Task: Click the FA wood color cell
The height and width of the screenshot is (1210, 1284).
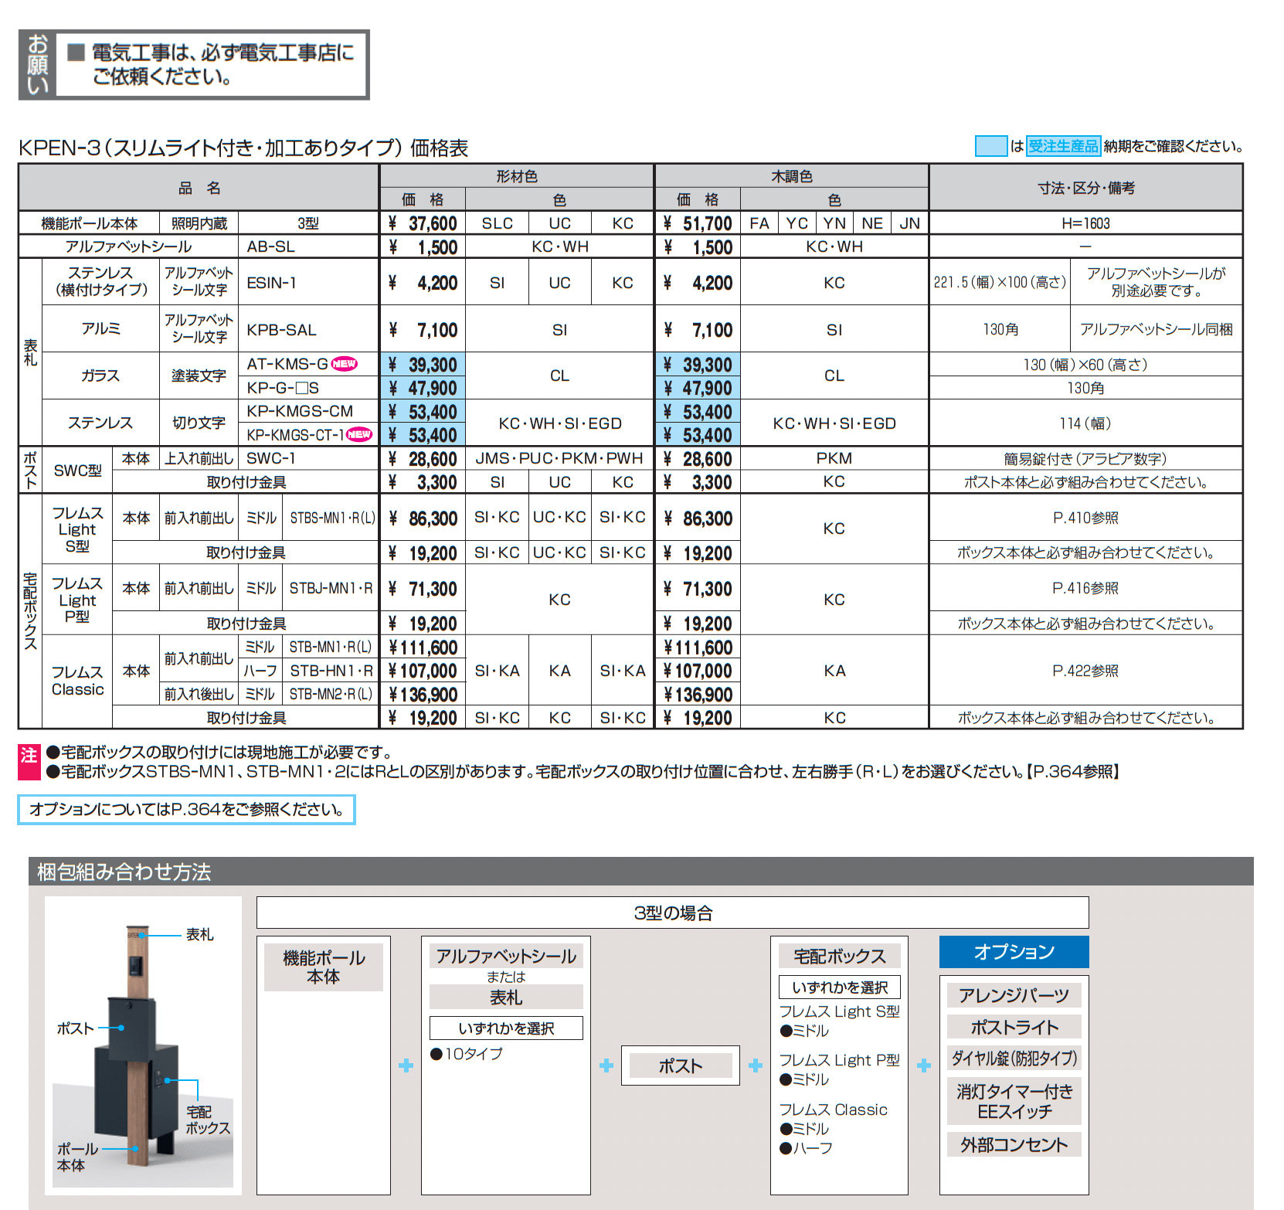Action: coord(759,223)
